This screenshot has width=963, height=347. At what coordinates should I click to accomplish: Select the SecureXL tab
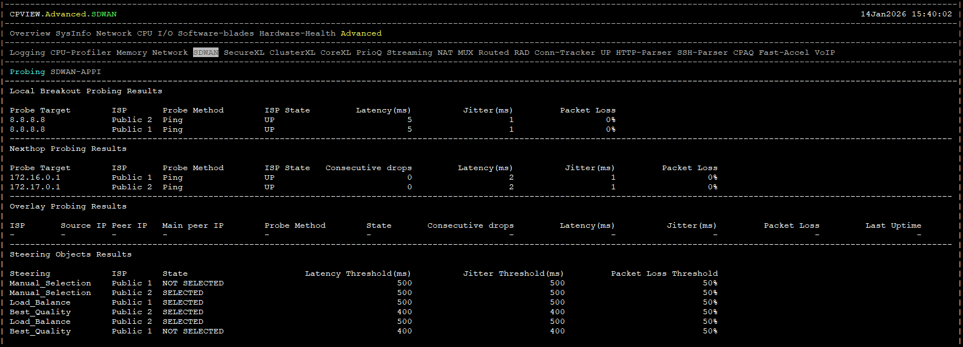coord(243,53)
